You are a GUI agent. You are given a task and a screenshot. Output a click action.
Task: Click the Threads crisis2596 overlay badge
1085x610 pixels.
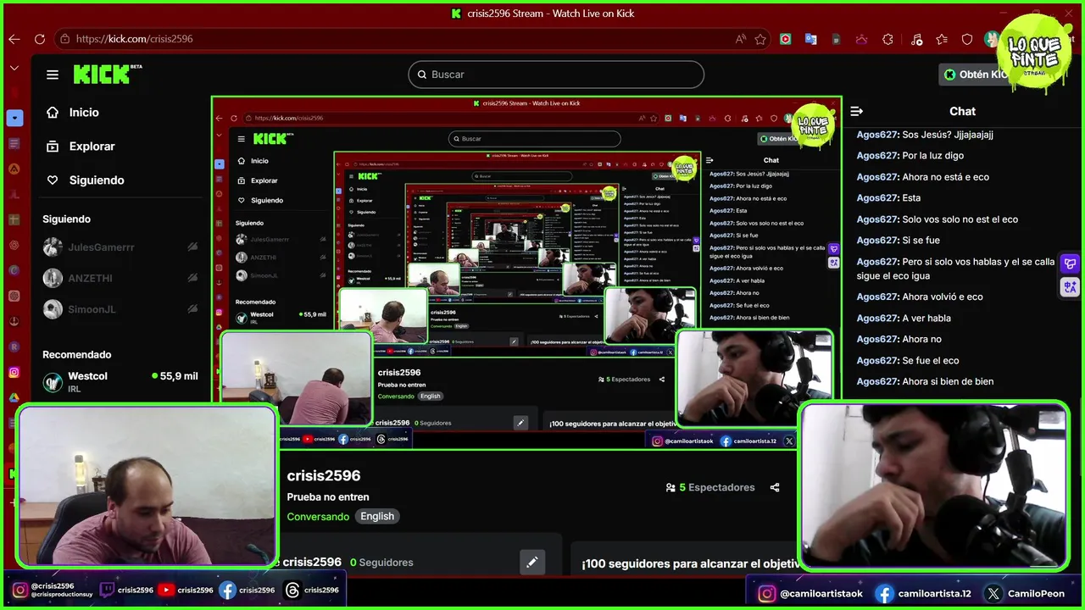(311, 591)
